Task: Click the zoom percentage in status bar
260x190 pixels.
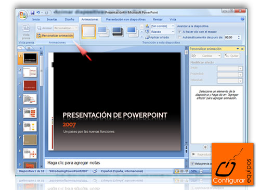Action: 194,171
